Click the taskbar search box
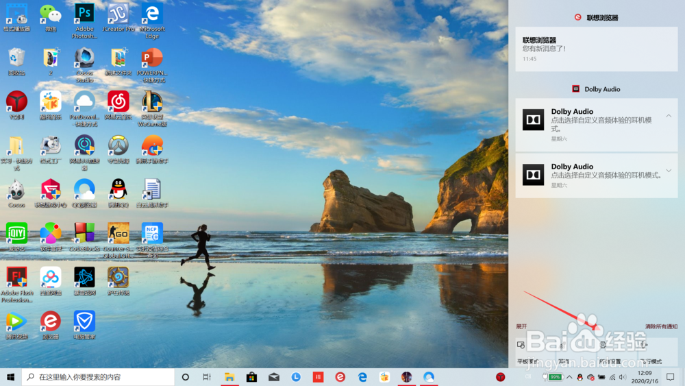This screenshot has width=685, height=386. pyautogui.click(x=98, y=377)
